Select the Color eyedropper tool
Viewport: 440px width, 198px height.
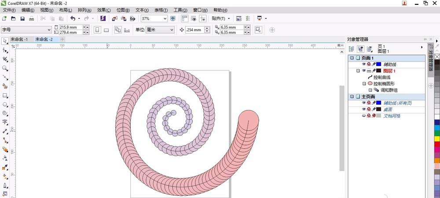pyautogui.click(x=5, y=167)
